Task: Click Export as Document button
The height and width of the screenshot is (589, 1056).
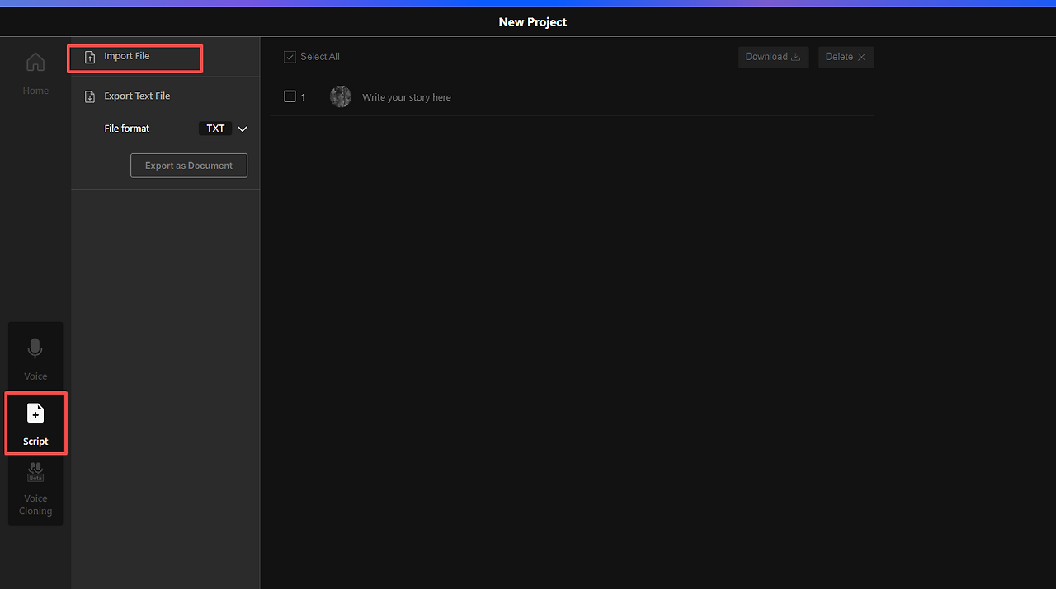Action: click(189, 166)
